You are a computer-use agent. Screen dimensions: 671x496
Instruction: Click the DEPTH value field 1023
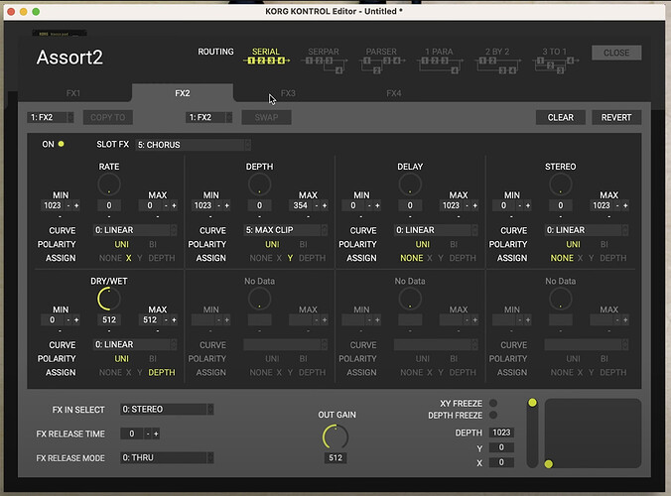[501, 433]
